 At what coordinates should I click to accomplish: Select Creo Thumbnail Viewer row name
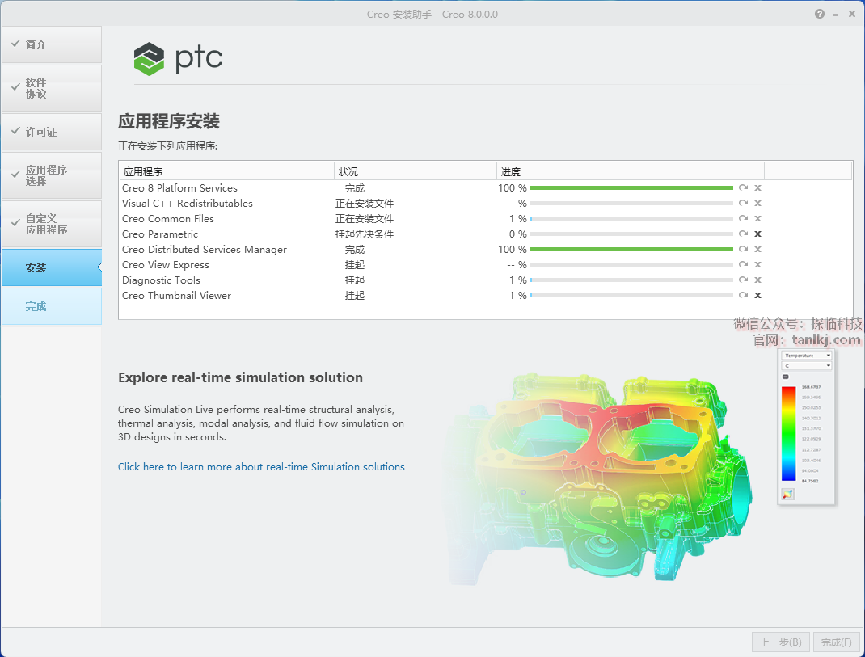click(176, 295)
